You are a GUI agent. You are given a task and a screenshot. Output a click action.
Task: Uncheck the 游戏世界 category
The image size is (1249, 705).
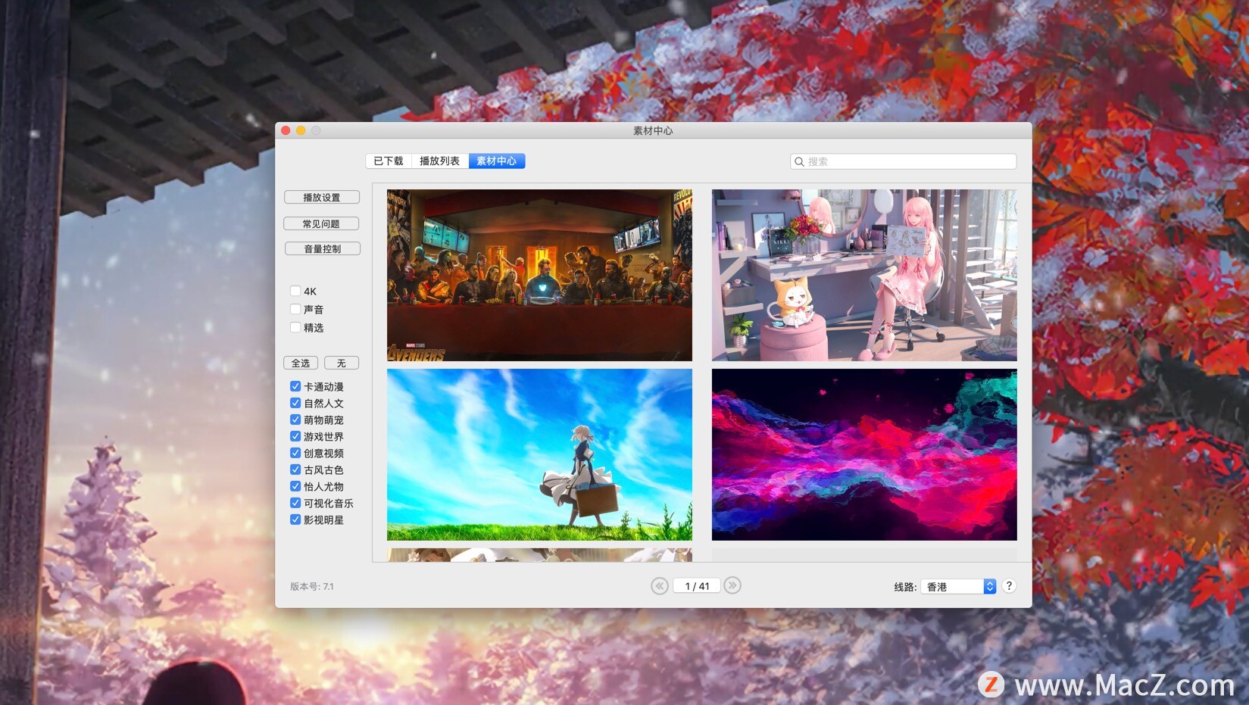coord(295,436)
